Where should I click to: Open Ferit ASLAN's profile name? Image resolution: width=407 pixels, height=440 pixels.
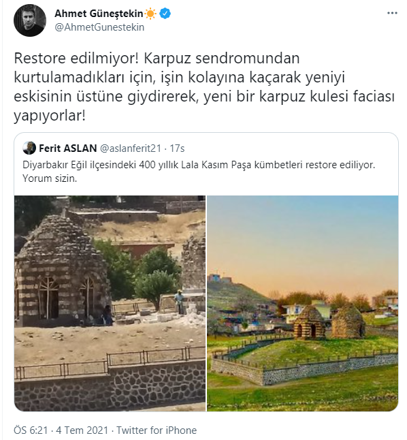click(x=67, y=148)
